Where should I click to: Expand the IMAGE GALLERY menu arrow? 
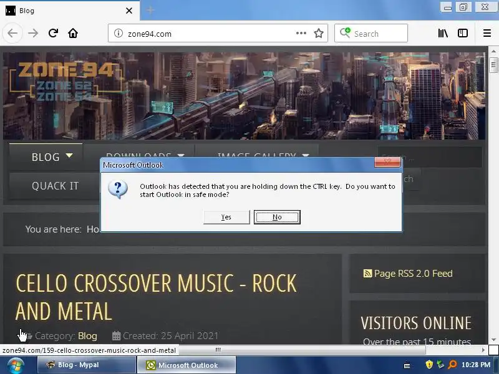pos(306,155)
